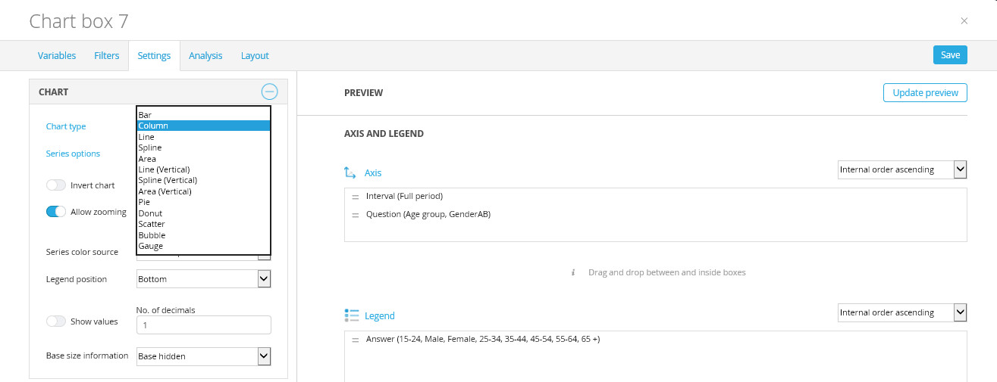Toggle the Invert chart switch
The image size is (997, 382).
pos(56,185)
